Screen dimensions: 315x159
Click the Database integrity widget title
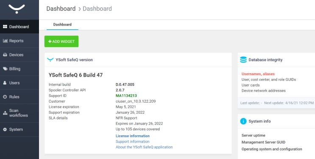pos(265,60)
